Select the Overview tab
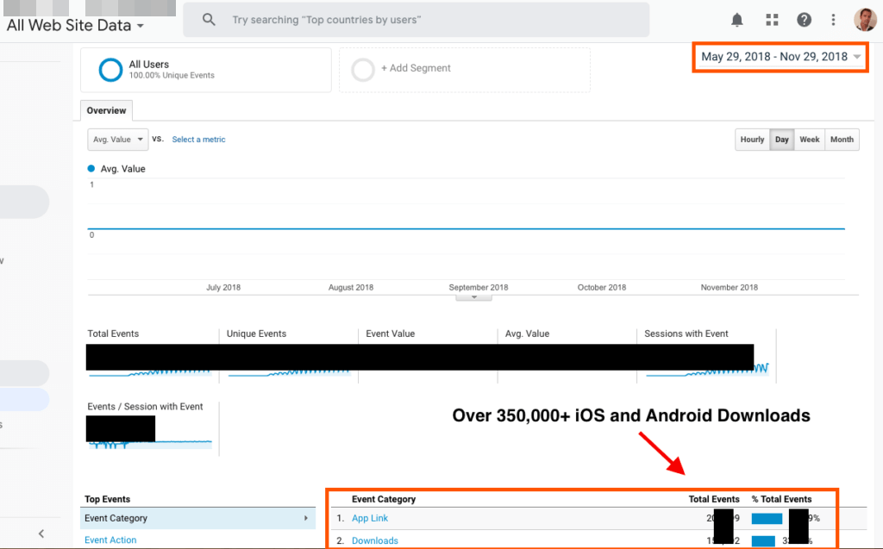Image resolution: width=883 pixels, height=549 pixels. click(106, 110)
